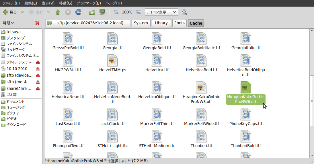Click the highlighted HiraginoKakuGothicProNW6.otf file

pos(246,92)
